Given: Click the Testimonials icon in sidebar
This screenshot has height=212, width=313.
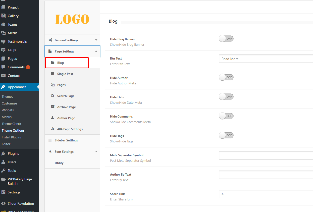Looking at the screenshot, I should tap(3, 41).
